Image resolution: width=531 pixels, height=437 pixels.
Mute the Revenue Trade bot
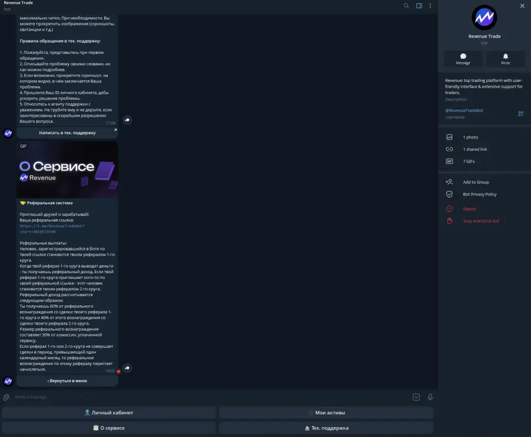(505, 59)
